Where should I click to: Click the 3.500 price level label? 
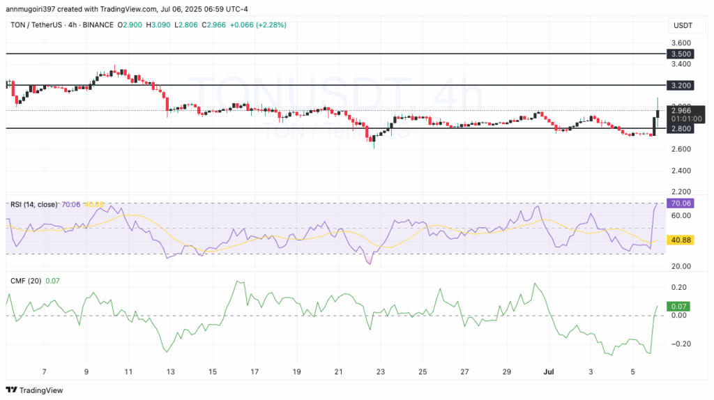(681, 54)
